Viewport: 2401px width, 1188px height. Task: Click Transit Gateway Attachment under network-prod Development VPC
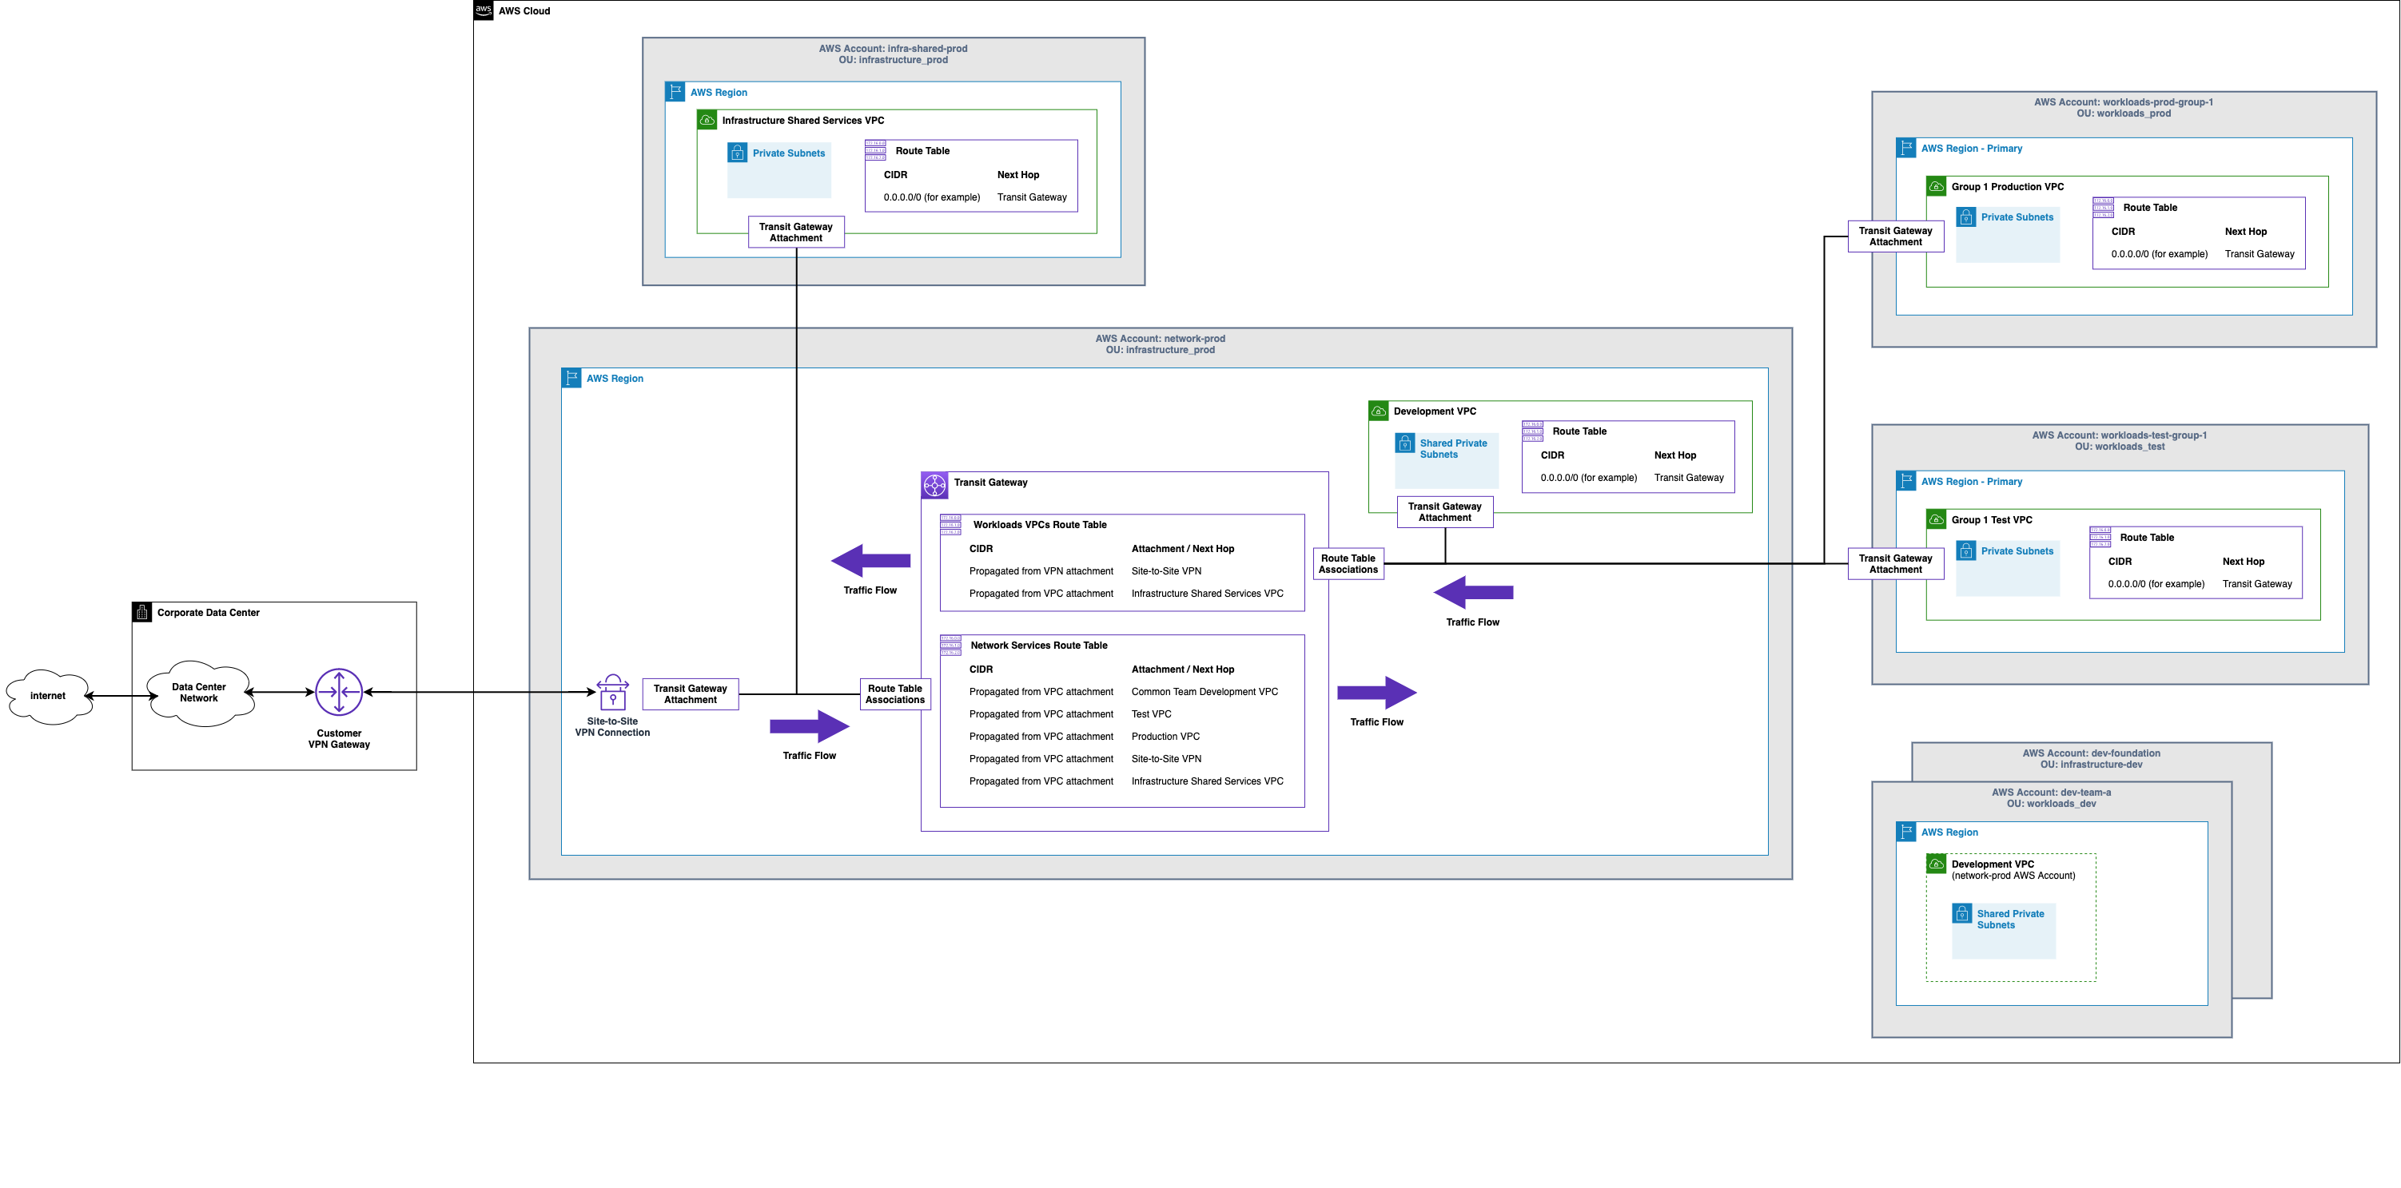tap(1445, 511)
